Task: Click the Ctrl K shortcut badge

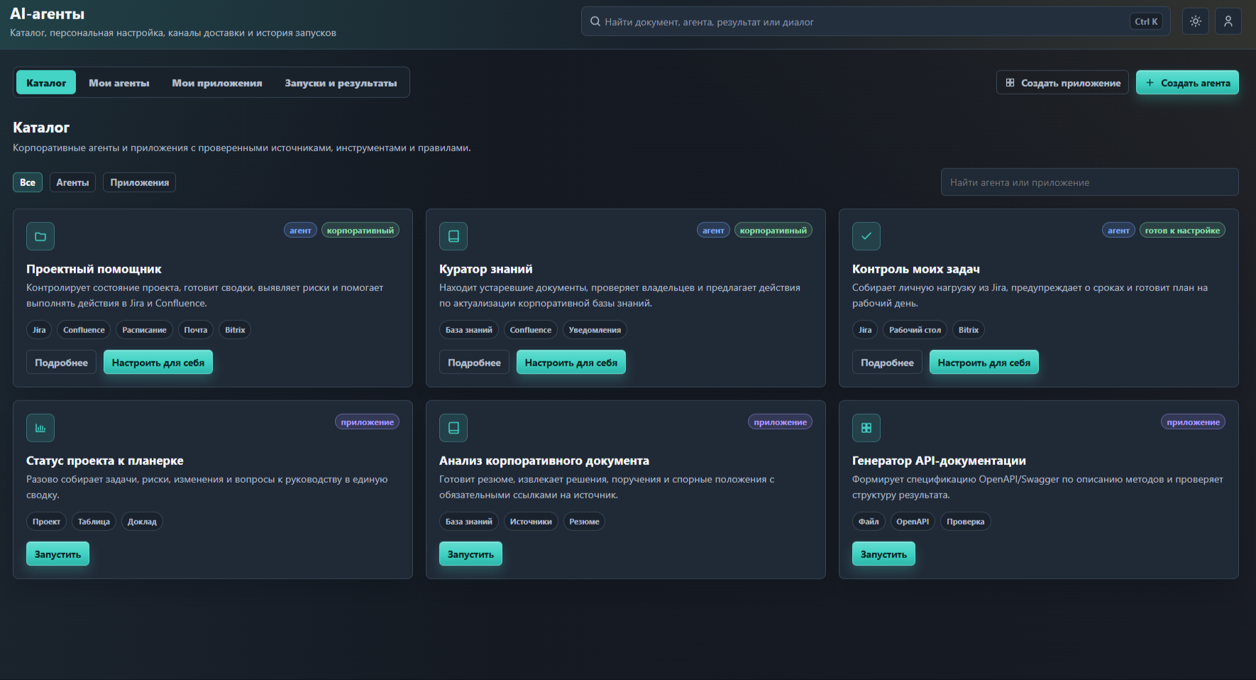Action: 1146,21
